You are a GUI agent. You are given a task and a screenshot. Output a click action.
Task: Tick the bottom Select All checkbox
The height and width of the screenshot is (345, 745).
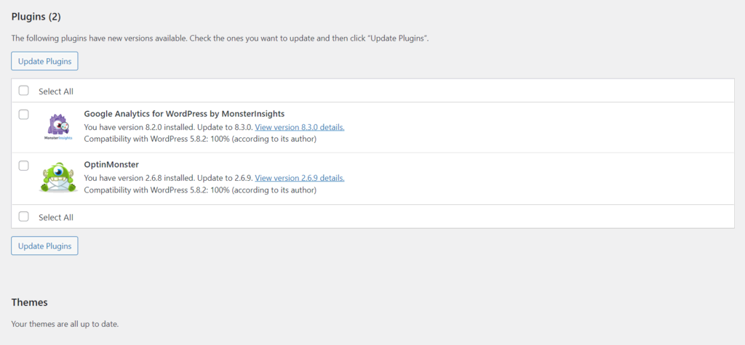(24, 216)
